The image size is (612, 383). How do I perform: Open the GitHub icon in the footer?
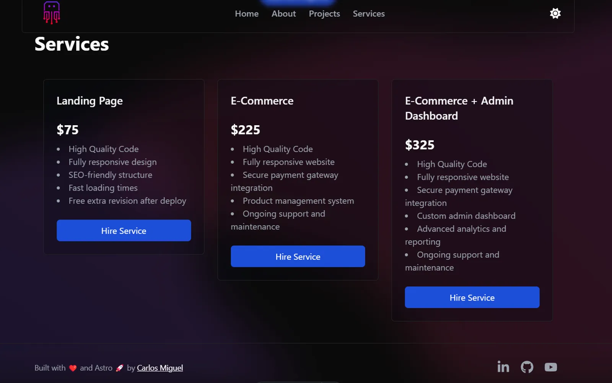(x=527, y=367)
